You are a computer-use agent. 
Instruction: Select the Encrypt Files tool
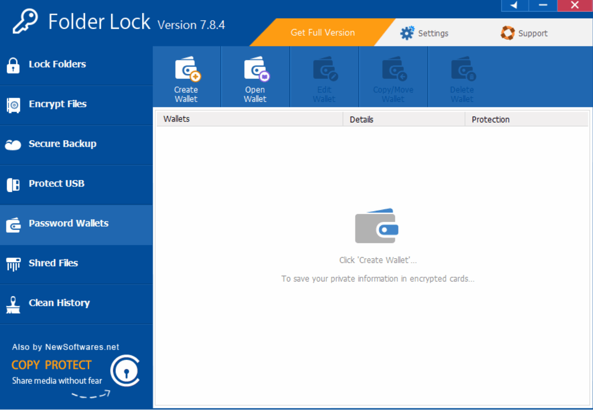(57, 104)
